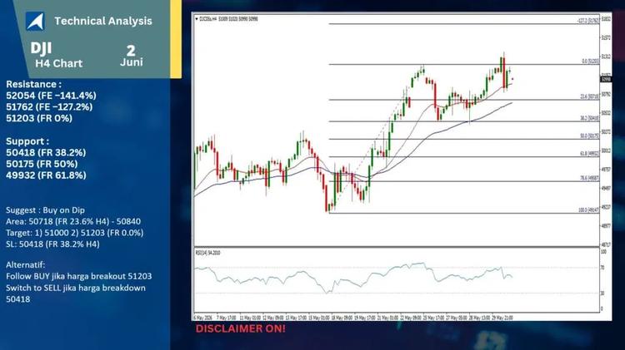625x350 pixels.
Task: Select resistance line "51203 (FR 0%)"
Action: (x=39, y=118)
